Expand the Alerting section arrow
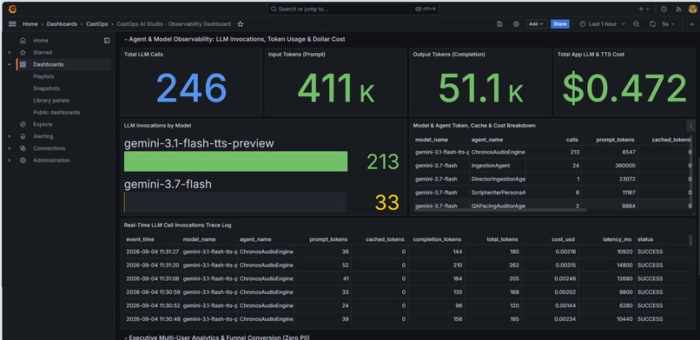 click(x=10, y=136)
